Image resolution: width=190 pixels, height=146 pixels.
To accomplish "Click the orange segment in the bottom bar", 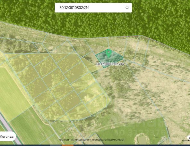I will 67,145.
